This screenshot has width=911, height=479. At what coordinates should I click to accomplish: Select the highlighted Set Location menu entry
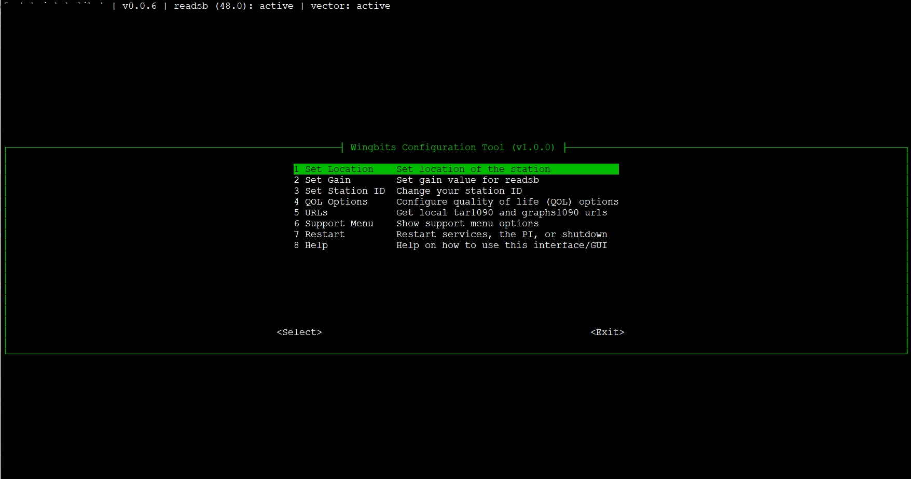339,169
